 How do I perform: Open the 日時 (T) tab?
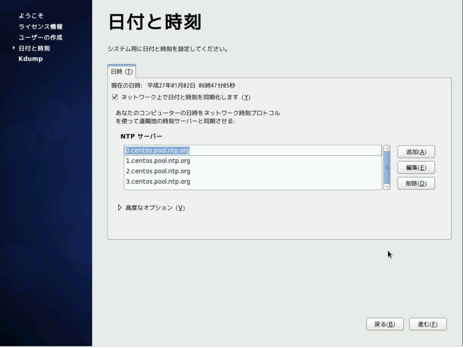[x=122, y=71]
